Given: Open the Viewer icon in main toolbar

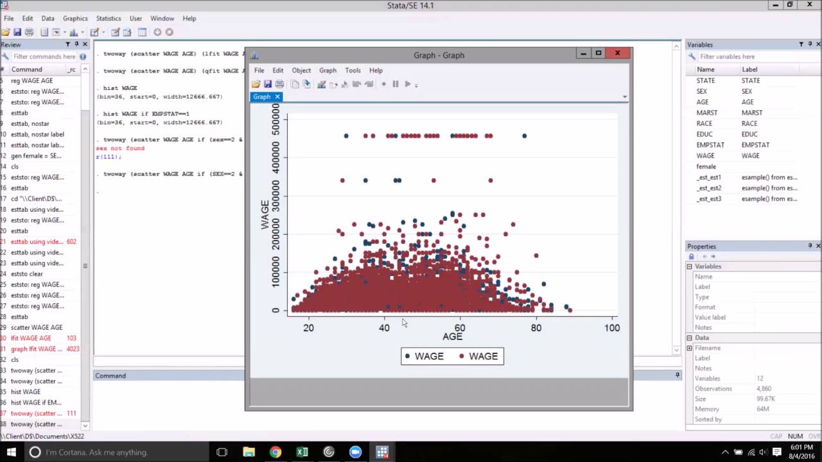Looking at the screenshot, I should pyautogui.click(x=56, y=32).
